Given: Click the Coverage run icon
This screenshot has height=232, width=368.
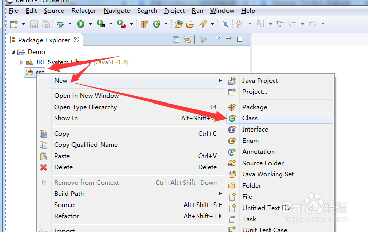Looking at the screenshot, I should point(101,24).
